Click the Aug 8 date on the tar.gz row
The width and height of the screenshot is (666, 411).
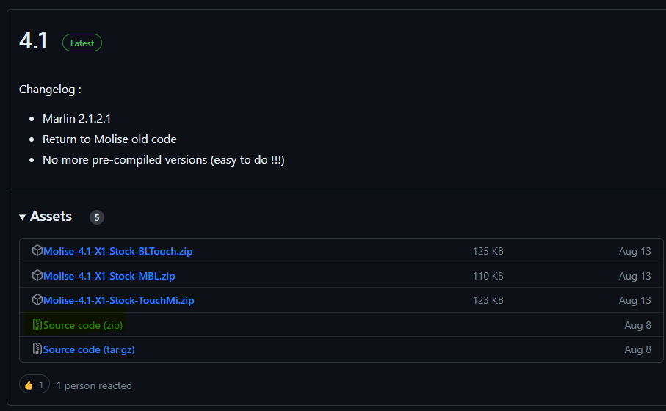coord(638,349)
